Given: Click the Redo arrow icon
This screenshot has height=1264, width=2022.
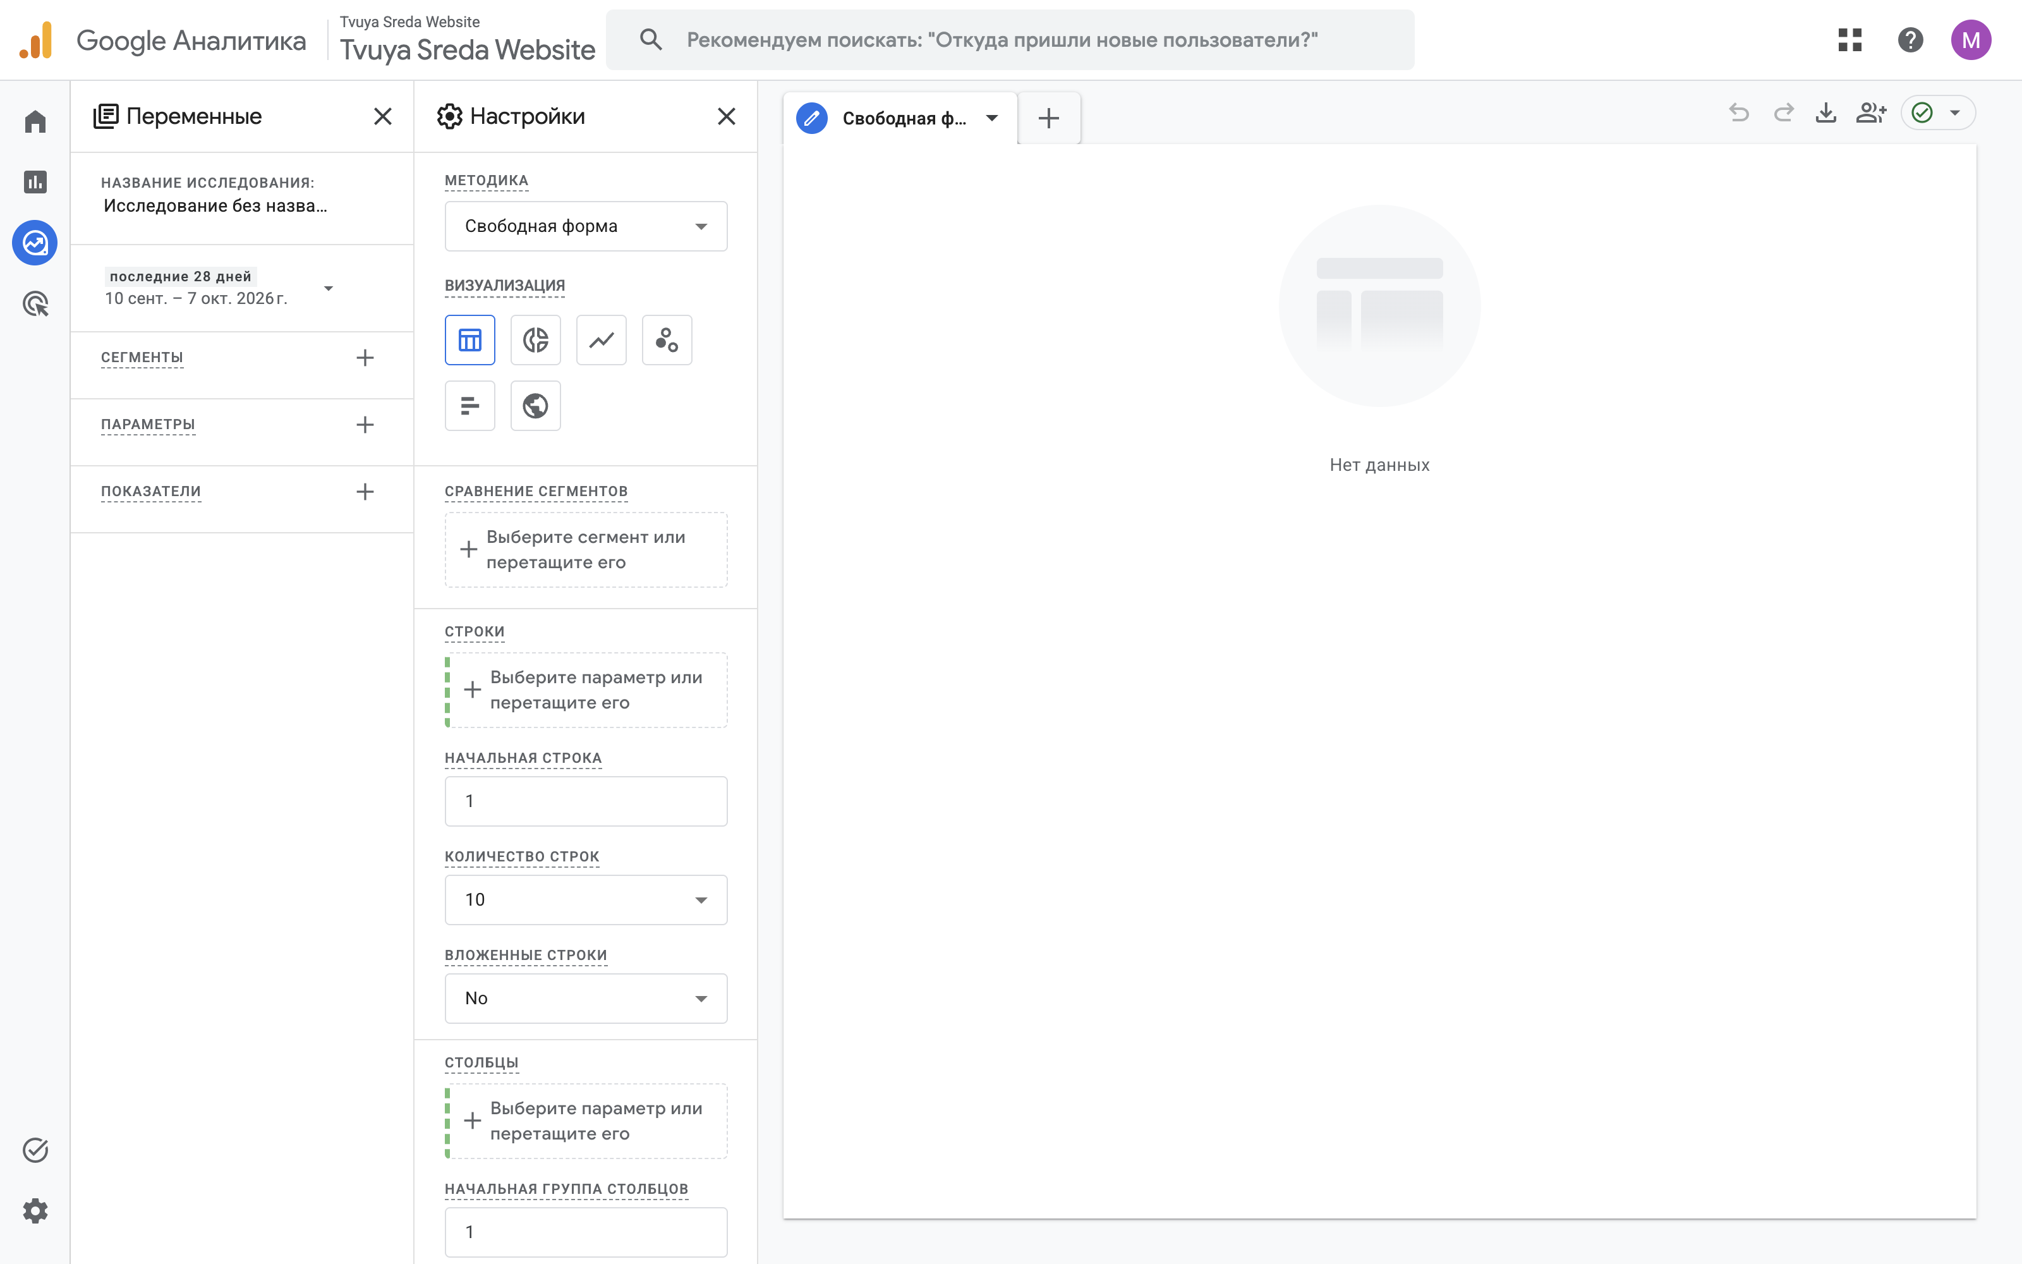Looking at the screenshot, I should 1783,113.
